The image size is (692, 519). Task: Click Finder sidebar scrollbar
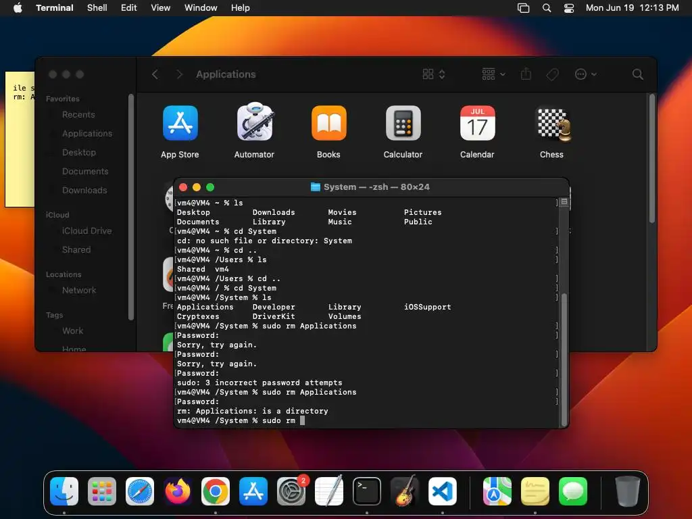(x=130, y=207)
